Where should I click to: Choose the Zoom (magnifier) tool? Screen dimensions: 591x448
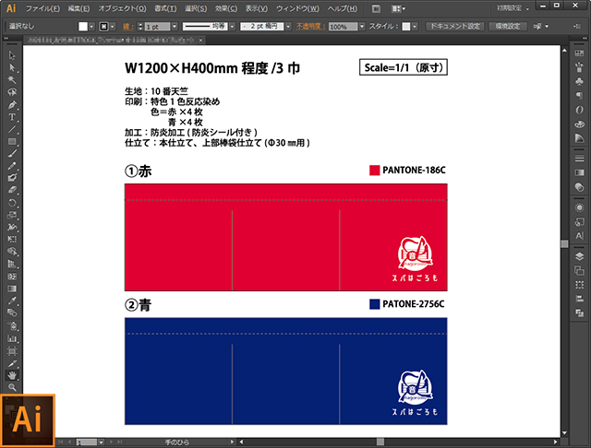pyautogui.click(x=12, y=387)
